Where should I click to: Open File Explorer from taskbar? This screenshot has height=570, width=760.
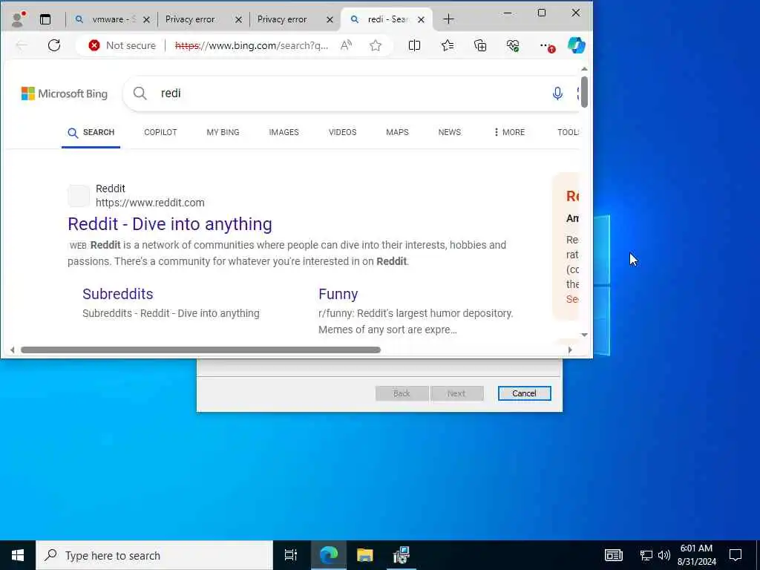tap(365, 555)
